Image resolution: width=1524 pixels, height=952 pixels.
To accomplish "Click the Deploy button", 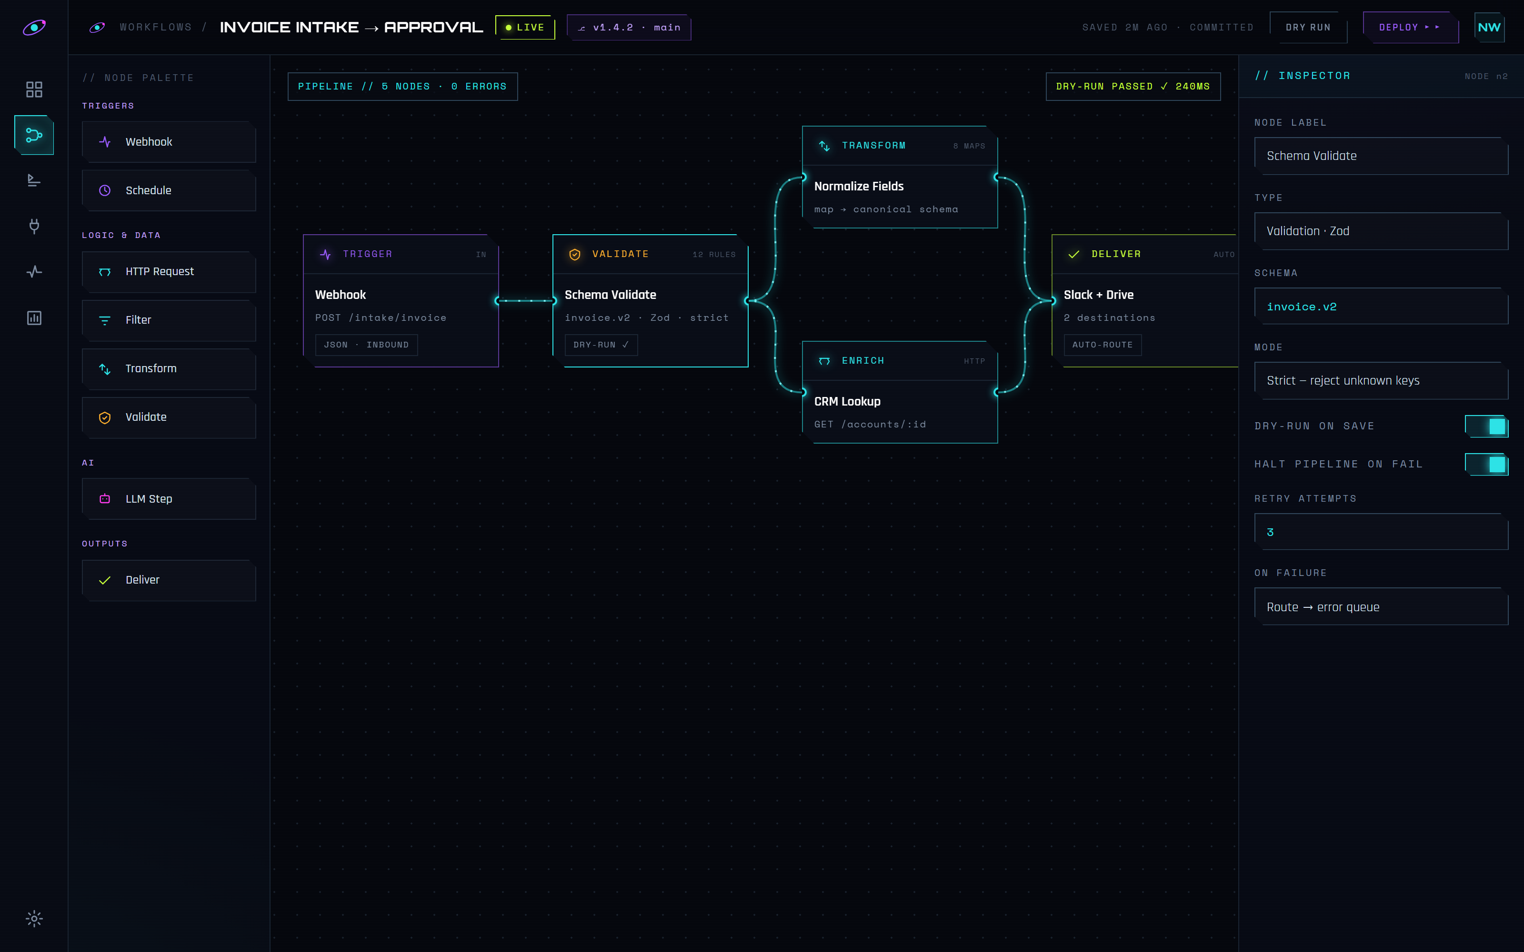I will coord(1410,28).
